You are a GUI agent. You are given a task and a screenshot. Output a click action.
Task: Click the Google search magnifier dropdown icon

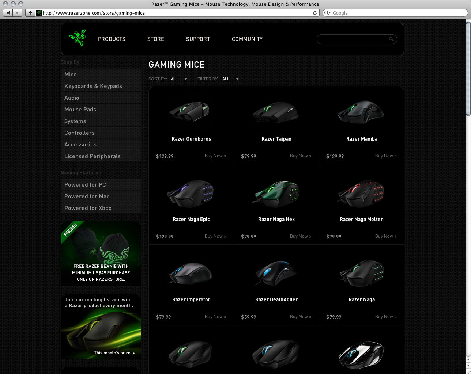(328, 13)
